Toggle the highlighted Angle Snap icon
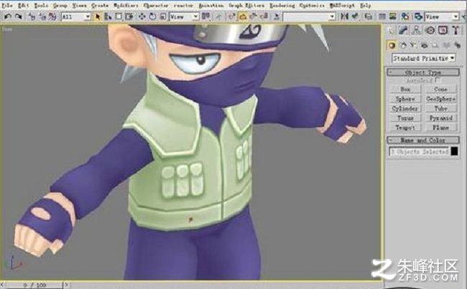 242,16
